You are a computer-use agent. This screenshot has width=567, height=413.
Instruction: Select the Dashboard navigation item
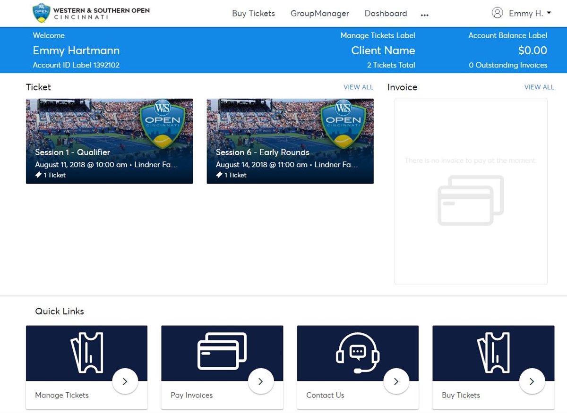(386, 14)
